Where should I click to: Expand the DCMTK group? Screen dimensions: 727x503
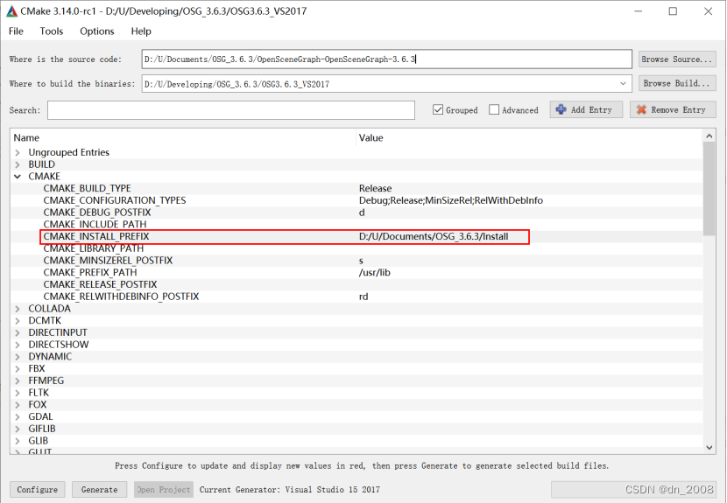pyautogui.click(x=18, y=321)
